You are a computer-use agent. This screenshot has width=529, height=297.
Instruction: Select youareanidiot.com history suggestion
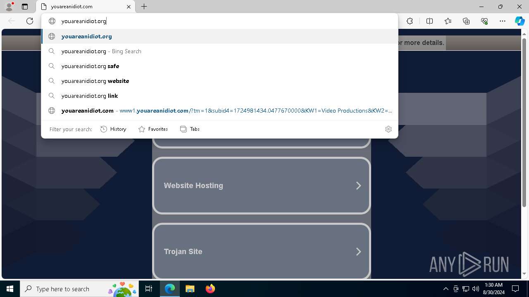pos(219,111)
